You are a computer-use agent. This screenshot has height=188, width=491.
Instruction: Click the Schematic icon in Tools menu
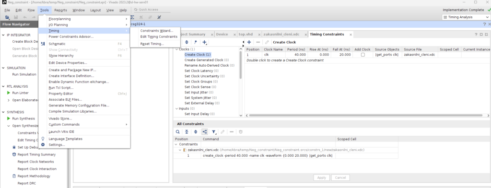coord(43,44)
